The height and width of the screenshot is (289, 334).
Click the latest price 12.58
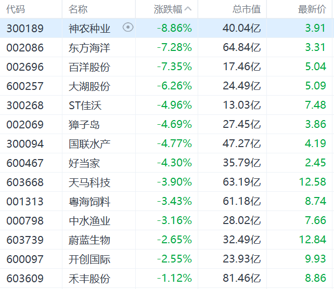point(312,182)
